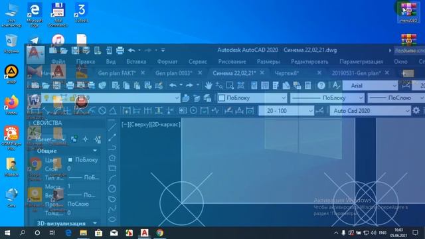Open File Explorer from the taskbar

83,233
